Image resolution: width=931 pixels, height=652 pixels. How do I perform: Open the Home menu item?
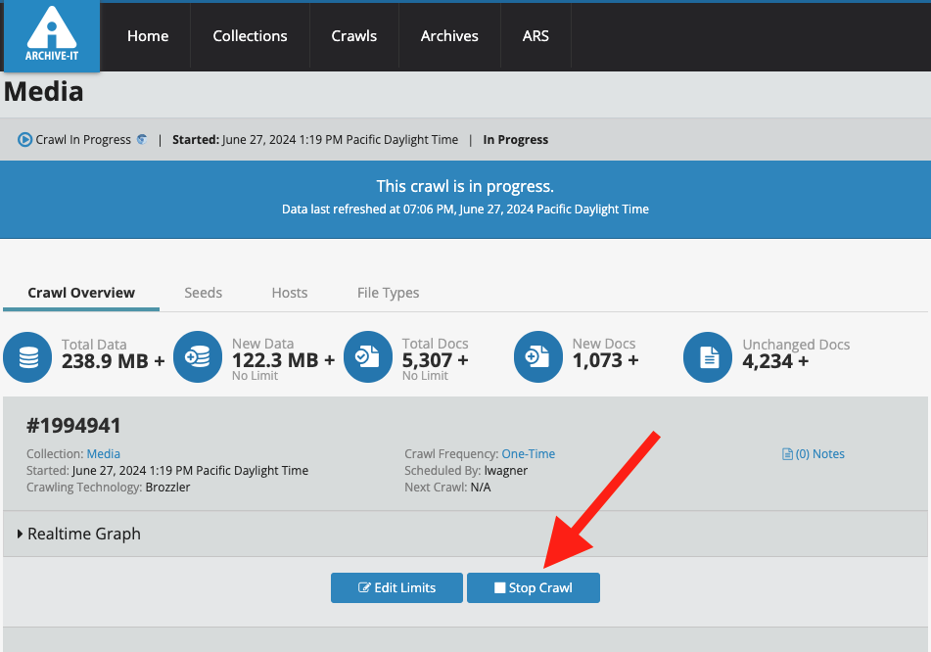148,36
